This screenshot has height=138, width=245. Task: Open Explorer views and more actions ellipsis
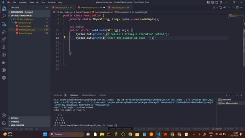click(47, 8)
